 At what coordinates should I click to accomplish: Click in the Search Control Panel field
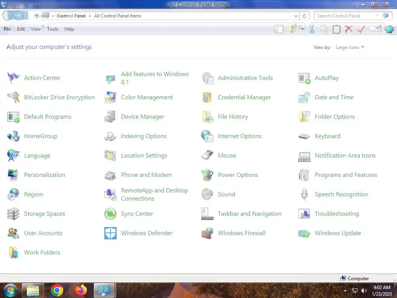(347, 16)
